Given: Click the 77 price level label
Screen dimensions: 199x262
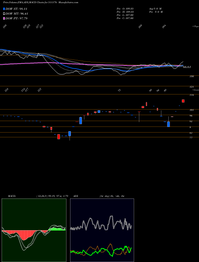Looking at the screenshot, I should 191,138.
